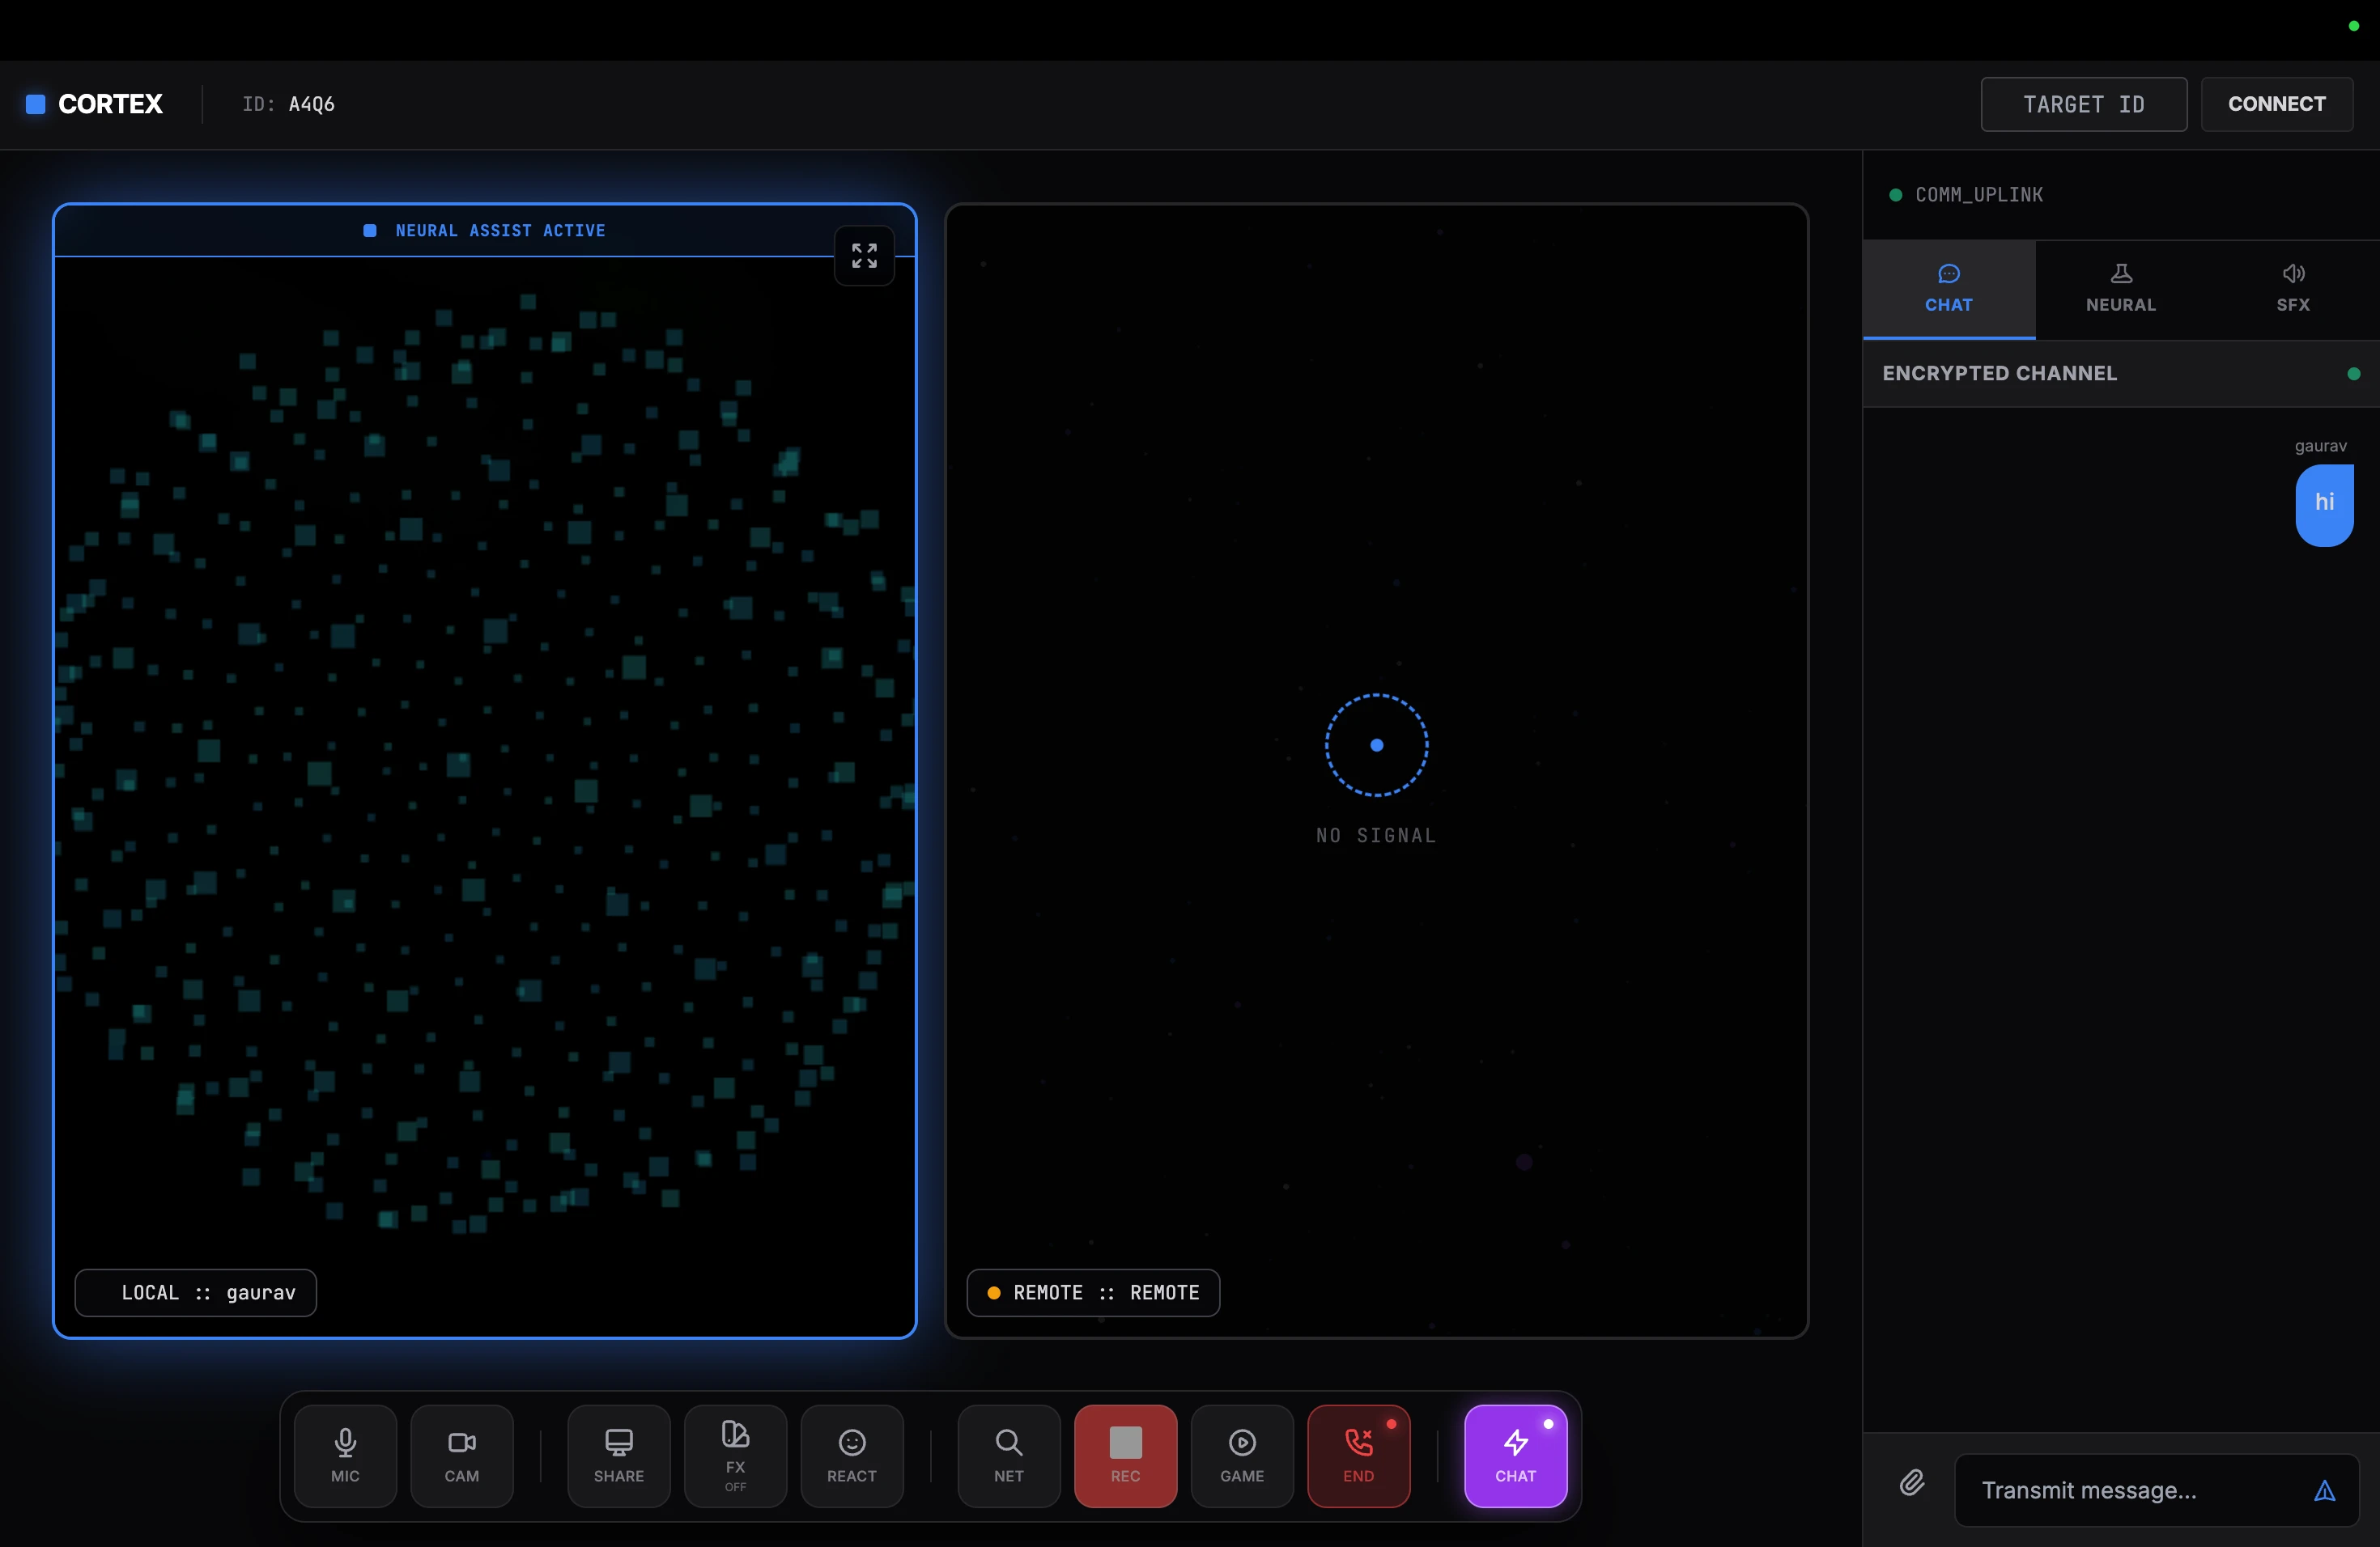Launch a game with the GAME icon

(1242, 1456)
